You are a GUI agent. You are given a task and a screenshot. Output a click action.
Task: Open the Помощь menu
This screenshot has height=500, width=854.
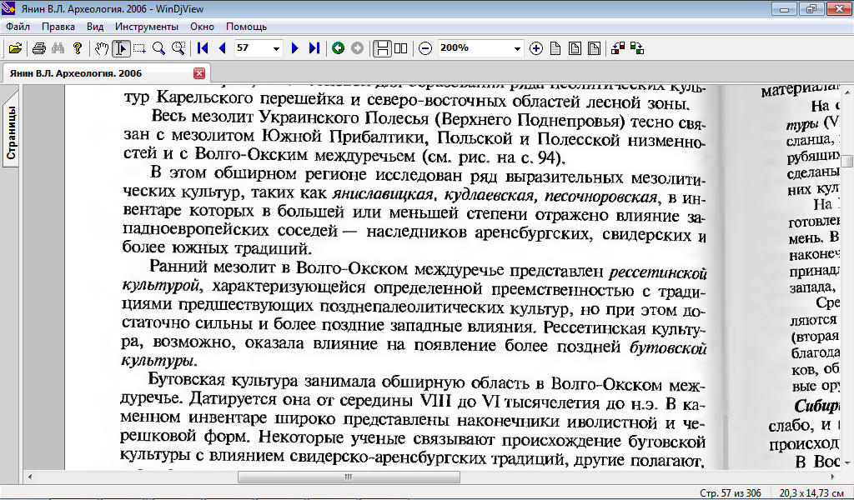pos(246,26)
